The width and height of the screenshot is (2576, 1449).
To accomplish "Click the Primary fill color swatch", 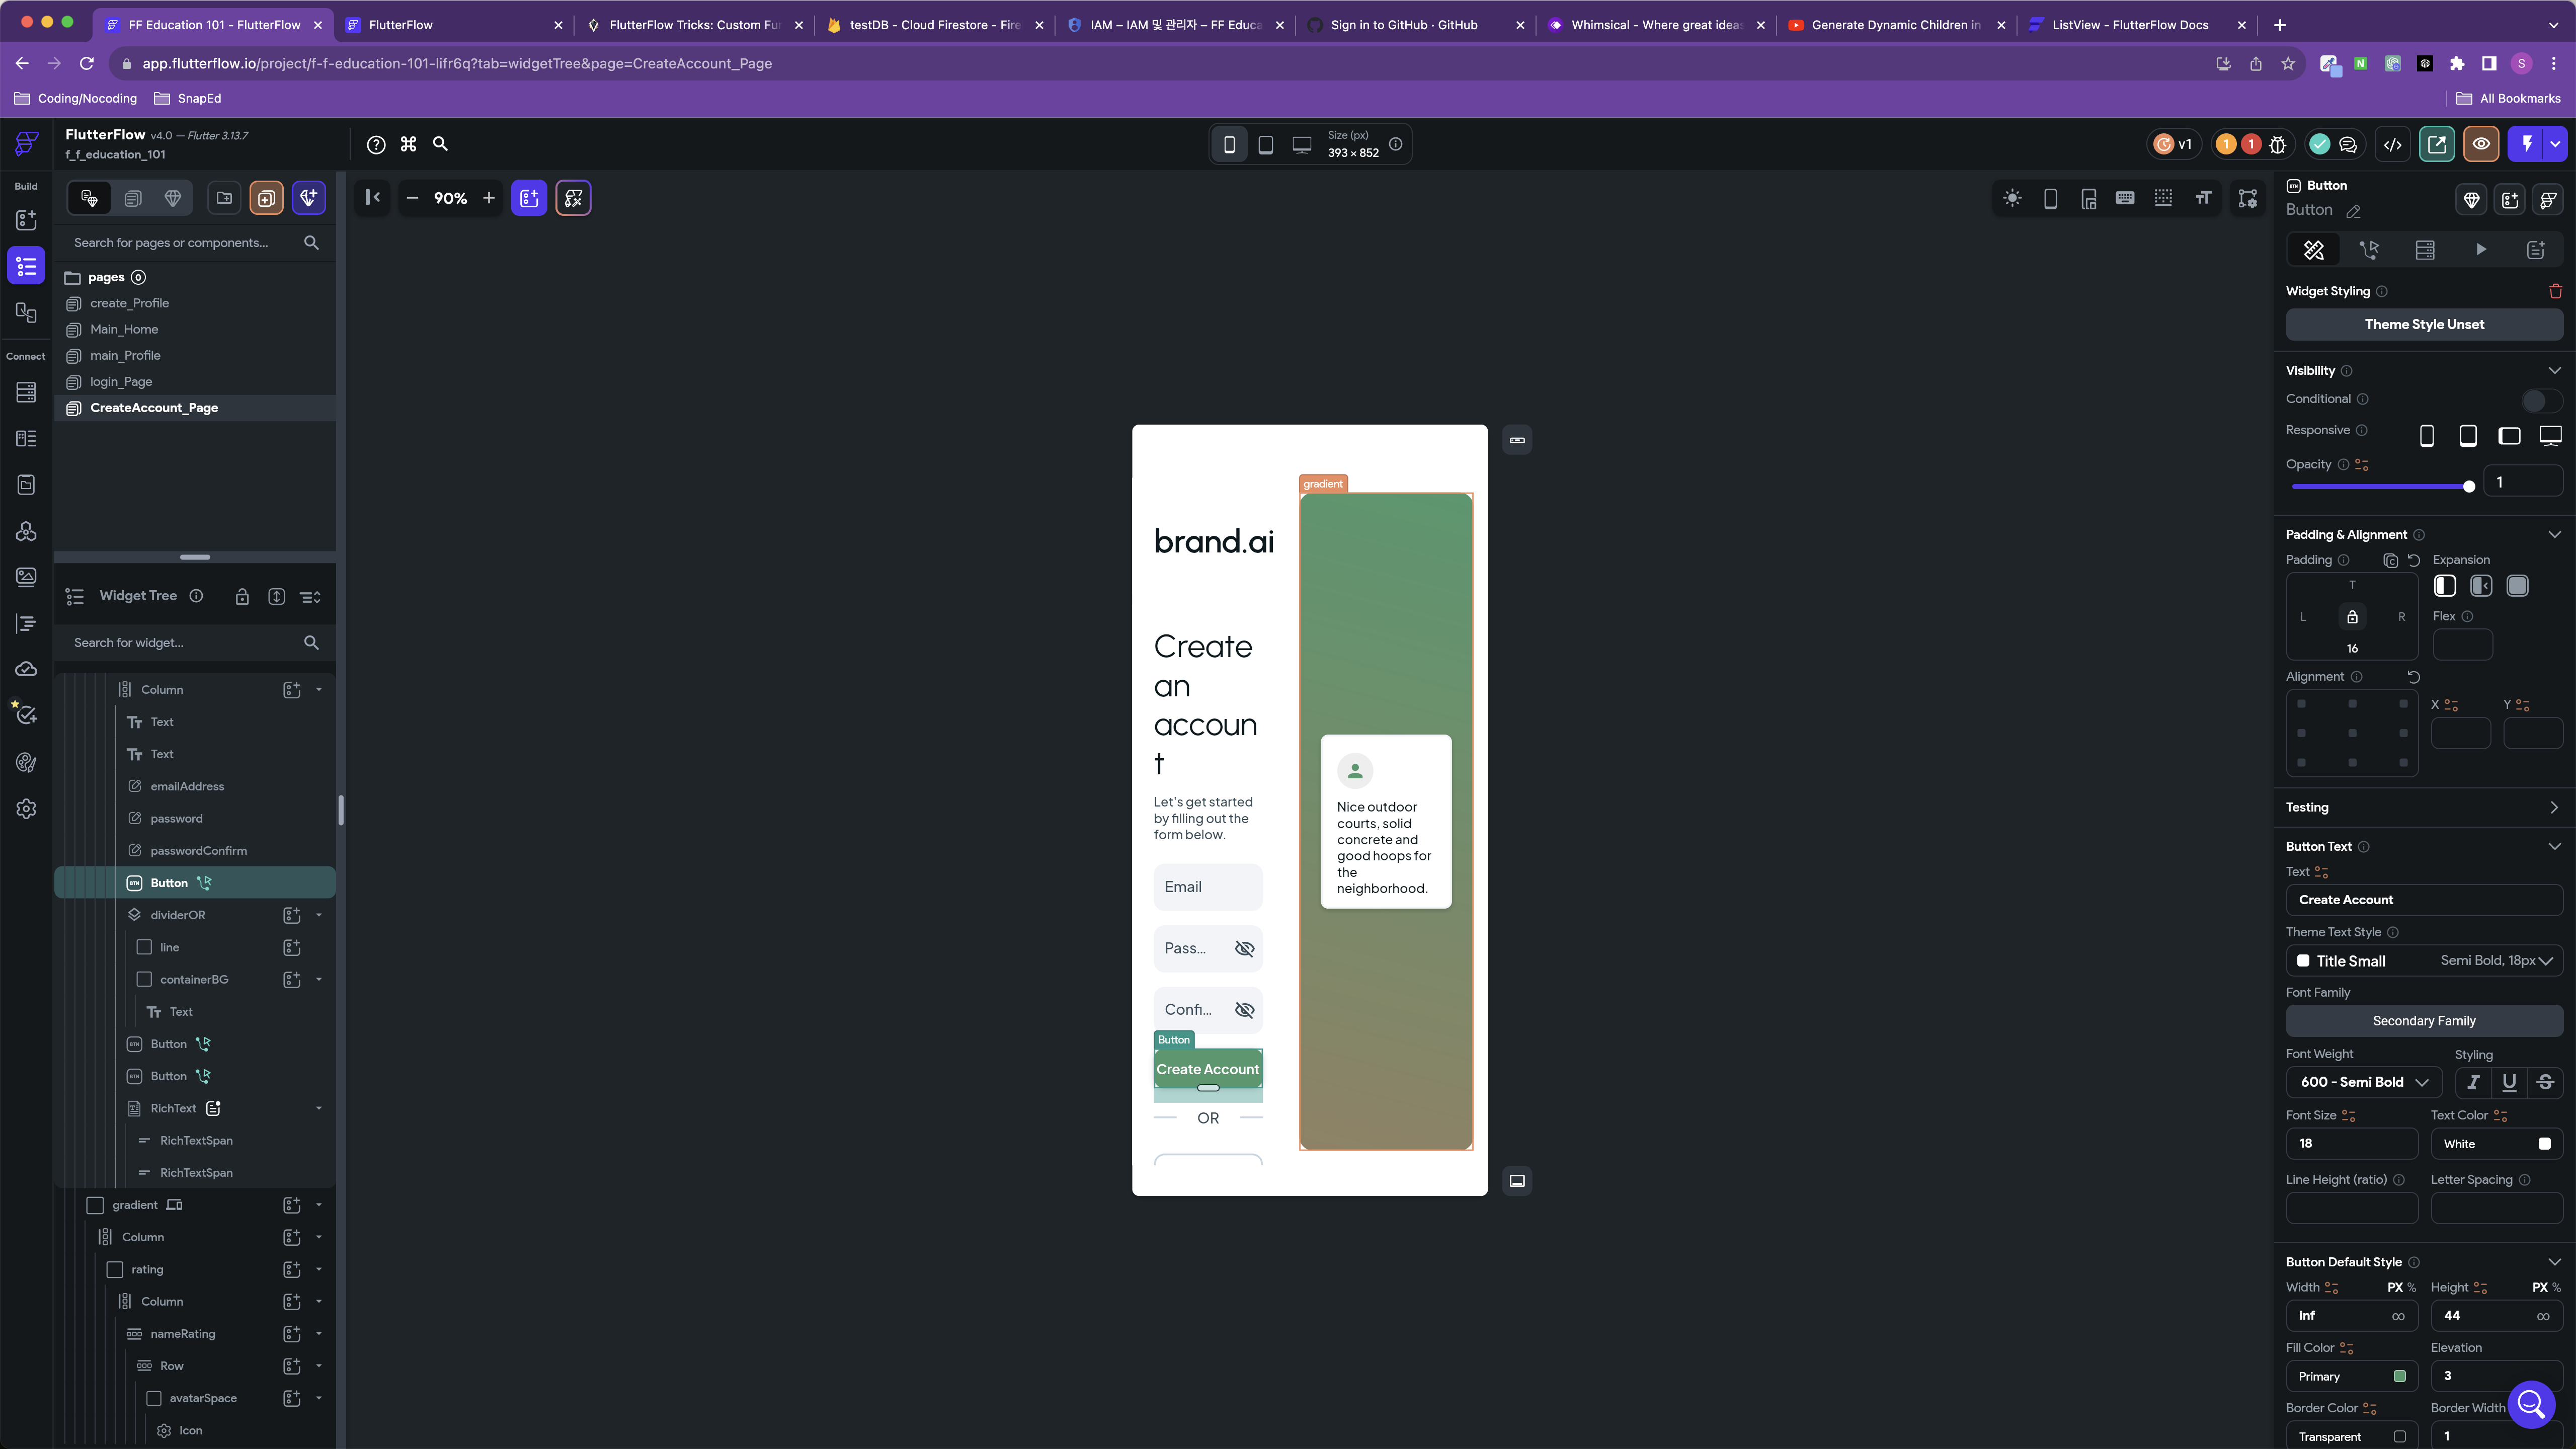I will [2399, 1376].
